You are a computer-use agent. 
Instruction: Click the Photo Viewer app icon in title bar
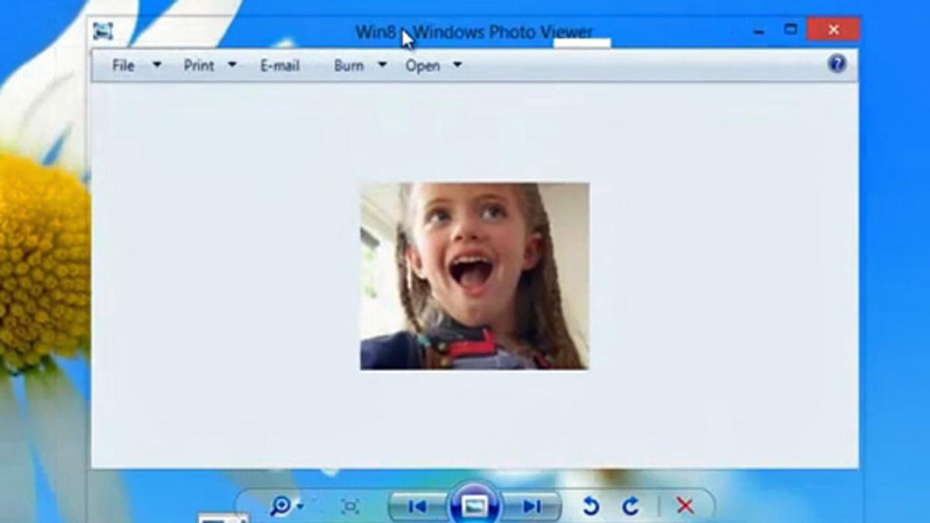pyautogui.click(x=103, y=31)
